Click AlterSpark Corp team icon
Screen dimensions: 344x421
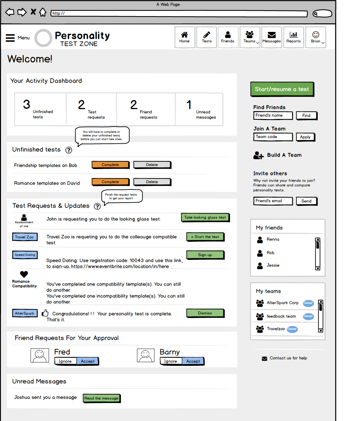point(260,303)
